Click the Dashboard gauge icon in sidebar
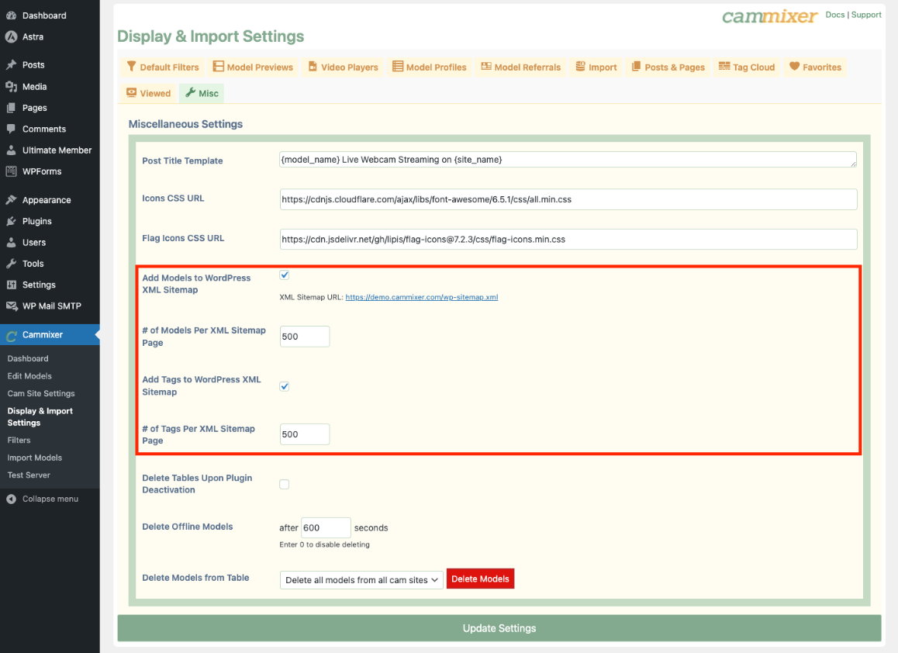The image size is (898, 653). click(11, 16)
